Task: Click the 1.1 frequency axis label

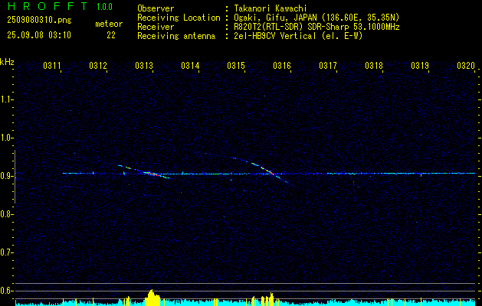Action: [7, 99]
